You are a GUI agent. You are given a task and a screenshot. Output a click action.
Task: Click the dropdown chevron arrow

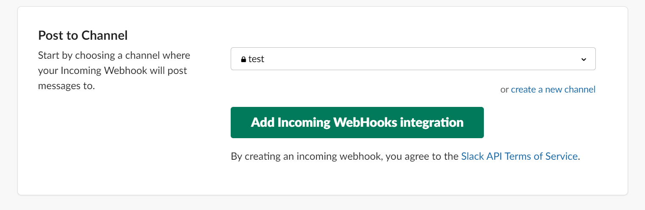point(584,59)
